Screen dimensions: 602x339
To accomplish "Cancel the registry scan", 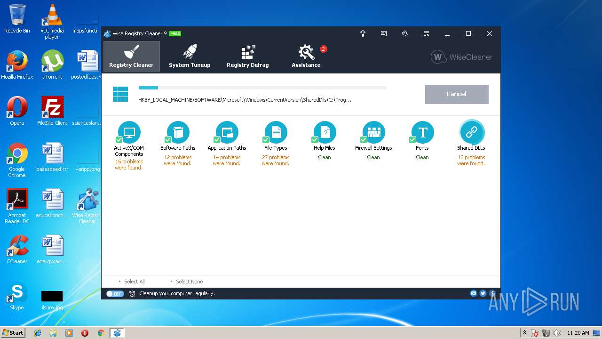I will coord(457,94).
